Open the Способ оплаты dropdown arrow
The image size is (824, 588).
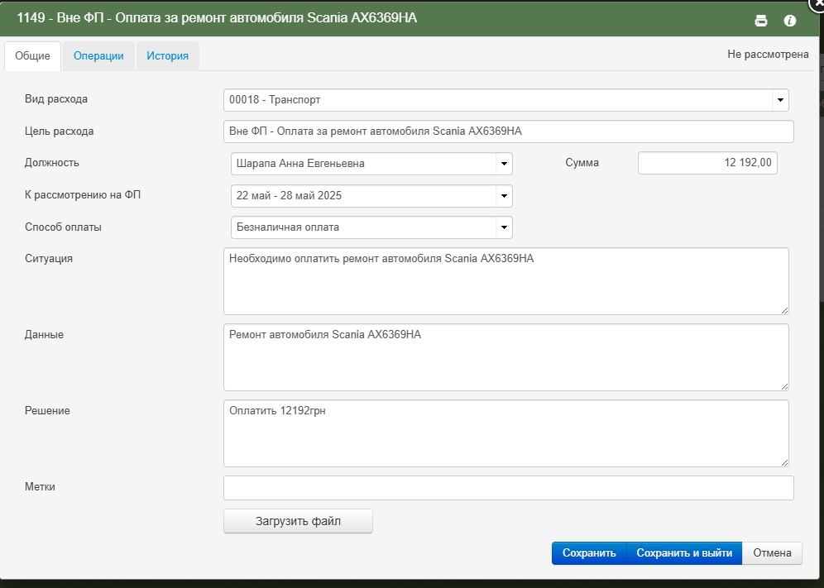pos(504,227)
